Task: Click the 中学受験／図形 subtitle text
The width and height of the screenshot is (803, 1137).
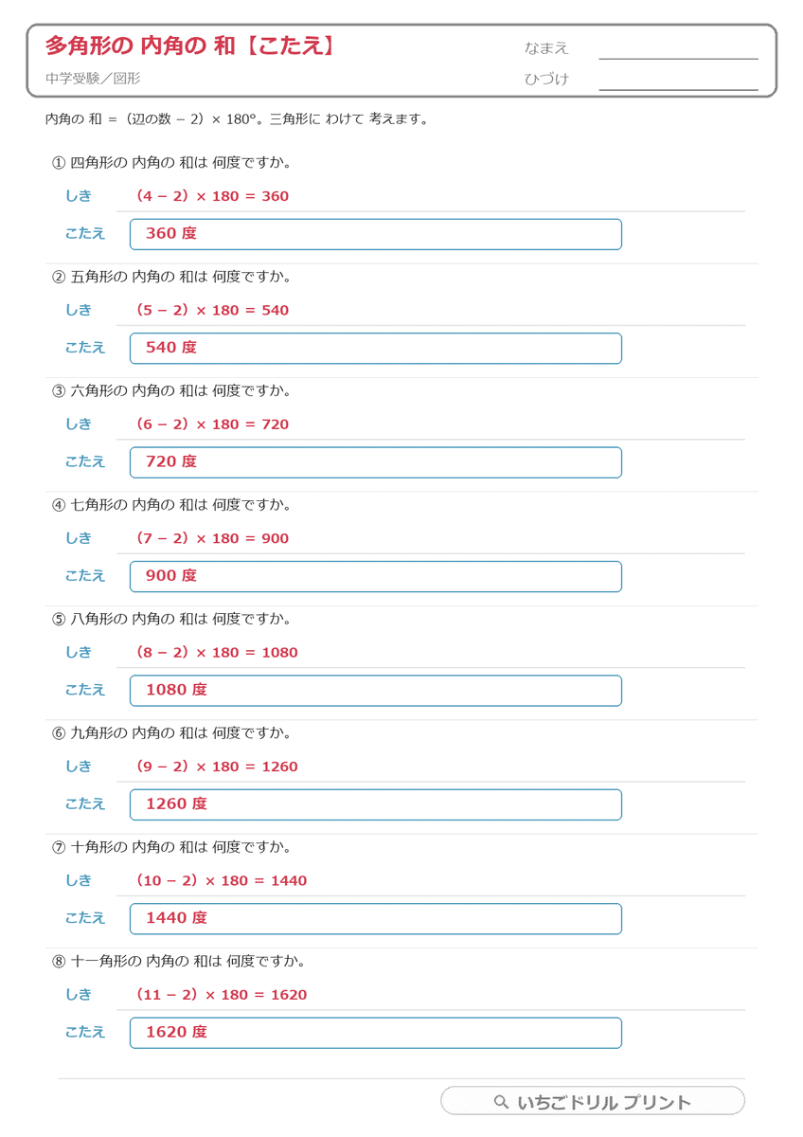Action: 92,79
